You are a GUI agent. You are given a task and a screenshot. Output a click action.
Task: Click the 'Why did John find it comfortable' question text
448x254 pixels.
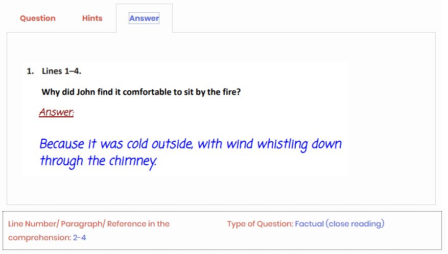click(x=141, y=92)
